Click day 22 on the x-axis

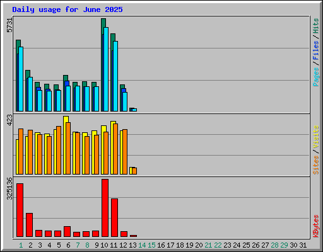coord(218,245)
